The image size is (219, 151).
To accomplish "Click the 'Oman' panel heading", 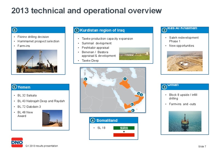I will (x=173, y=85).
